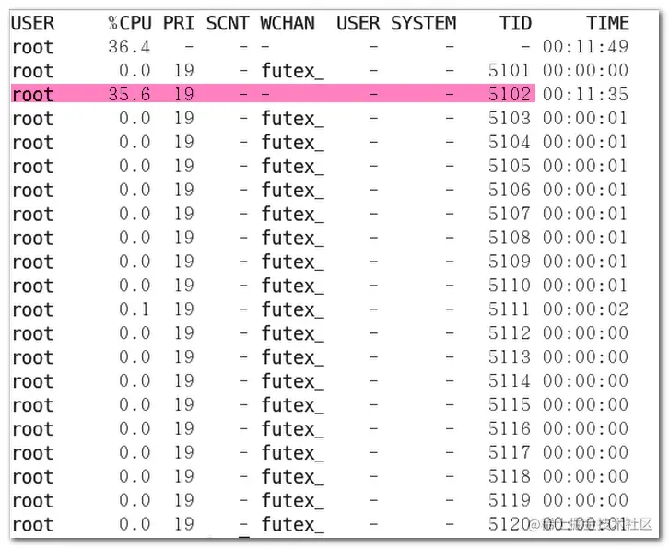Select thread ID 5105
Image resolution: width=669 pixels, height=548 pixels.
click(x=510, y=166)
